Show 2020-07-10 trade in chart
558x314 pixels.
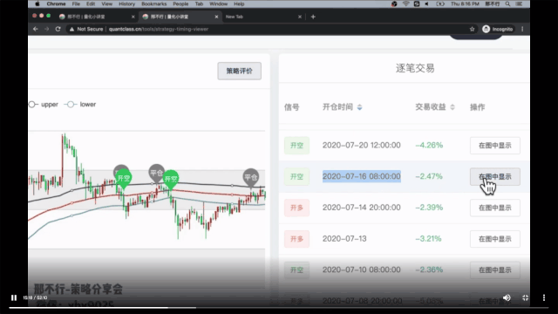495,270
